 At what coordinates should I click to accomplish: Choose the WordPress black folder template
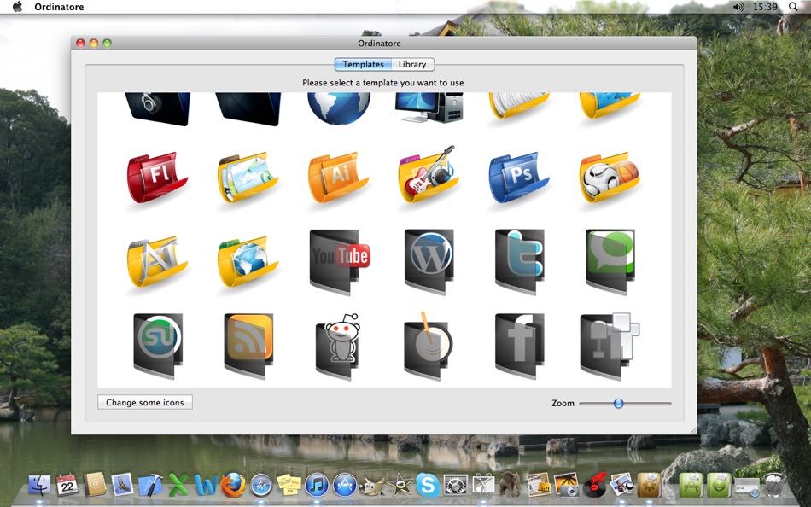pos(429,262)
